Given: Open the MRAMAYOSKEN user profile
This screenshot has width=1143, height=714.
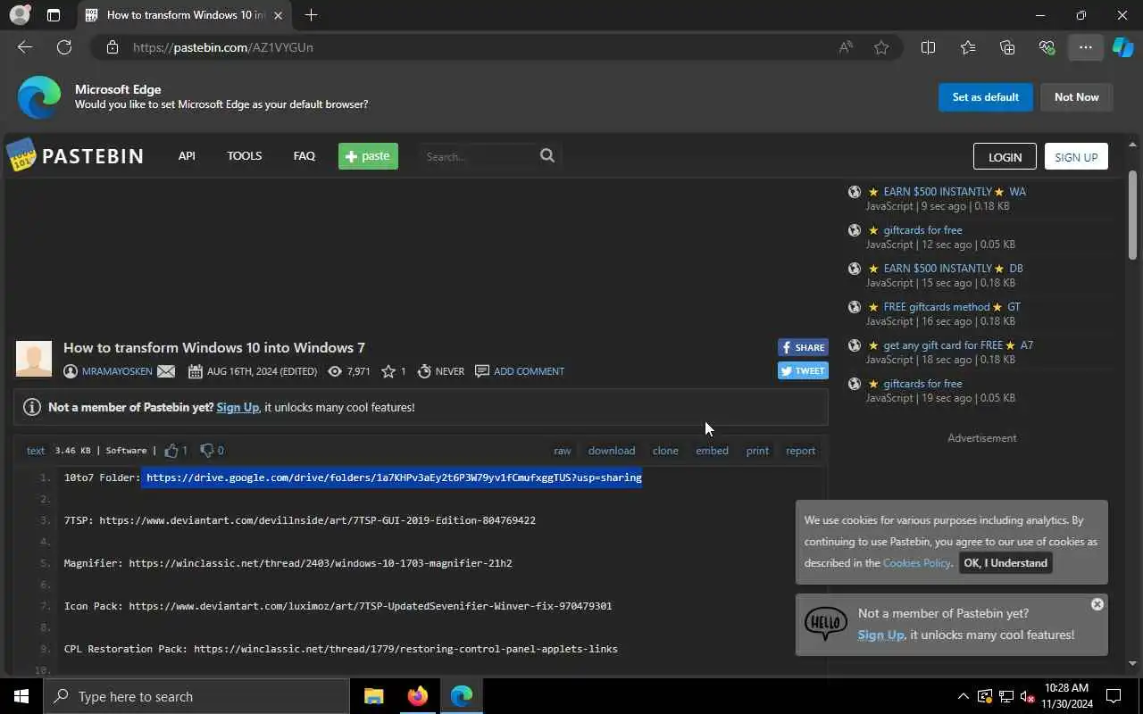Looking at the screenshot, I should click(x=117, y=371).
